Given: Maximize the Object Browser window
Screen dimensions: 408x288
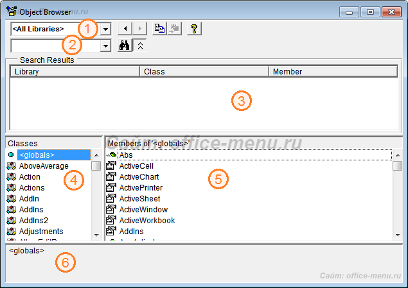Looking at the screenshot, I should [370, 12].
